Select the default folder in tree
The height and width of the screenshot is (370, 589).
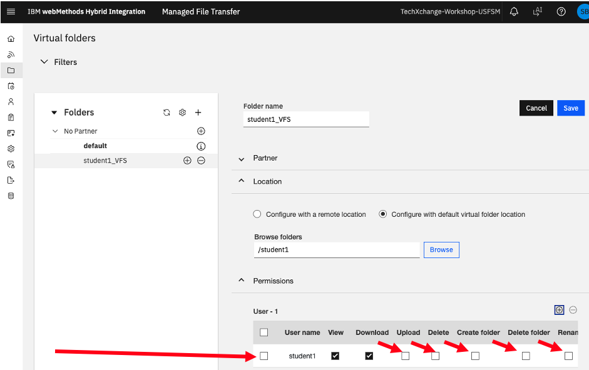95,146
